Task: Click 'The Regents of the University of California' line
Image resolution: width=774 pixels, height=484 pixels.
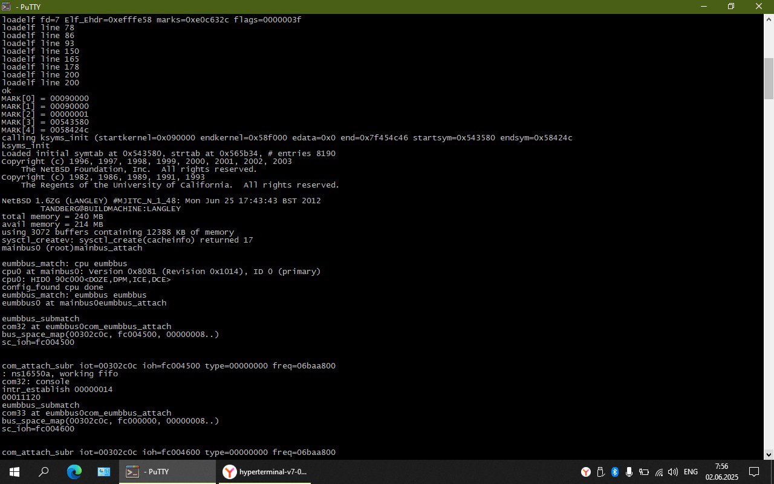Action: pyautogui.click(x=180, y=185)
